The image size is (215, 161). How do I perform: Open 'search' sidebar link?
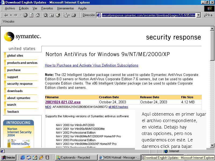pos(12,105)
